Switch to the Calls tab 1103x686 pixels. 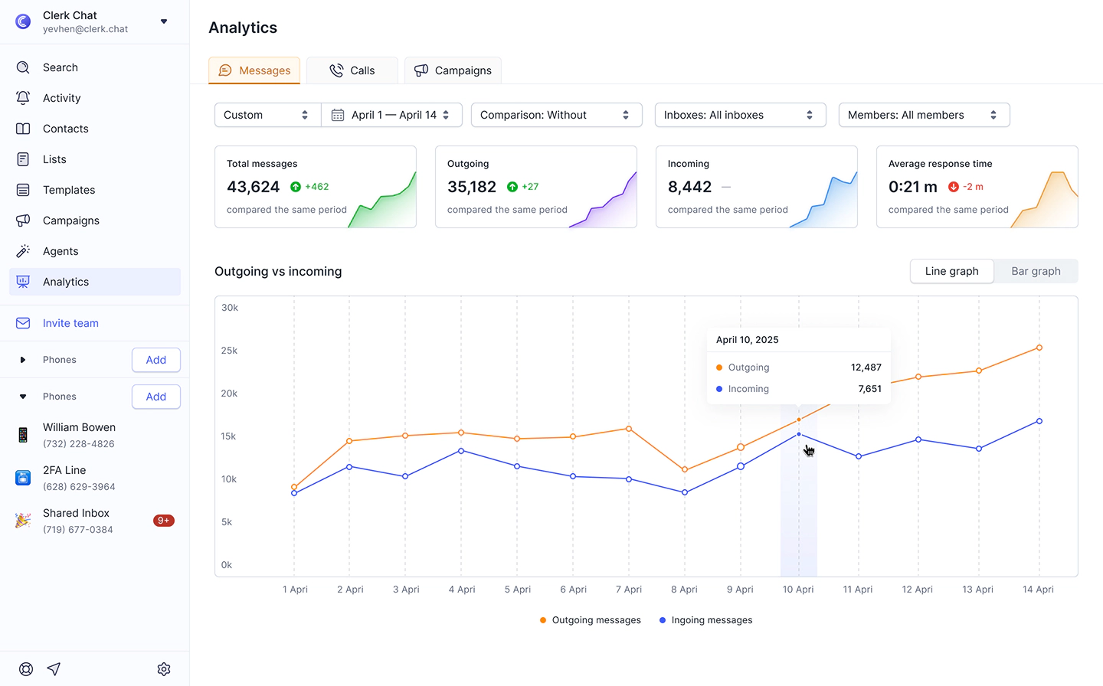pyautogui.click(x=352, y=70)
